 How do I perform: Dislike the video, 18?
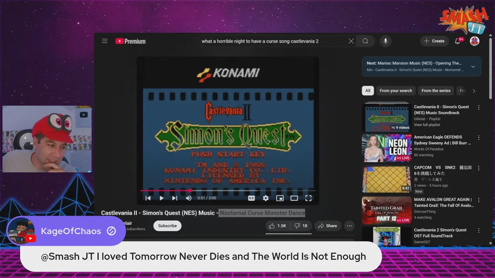click(x=300, y=226)
